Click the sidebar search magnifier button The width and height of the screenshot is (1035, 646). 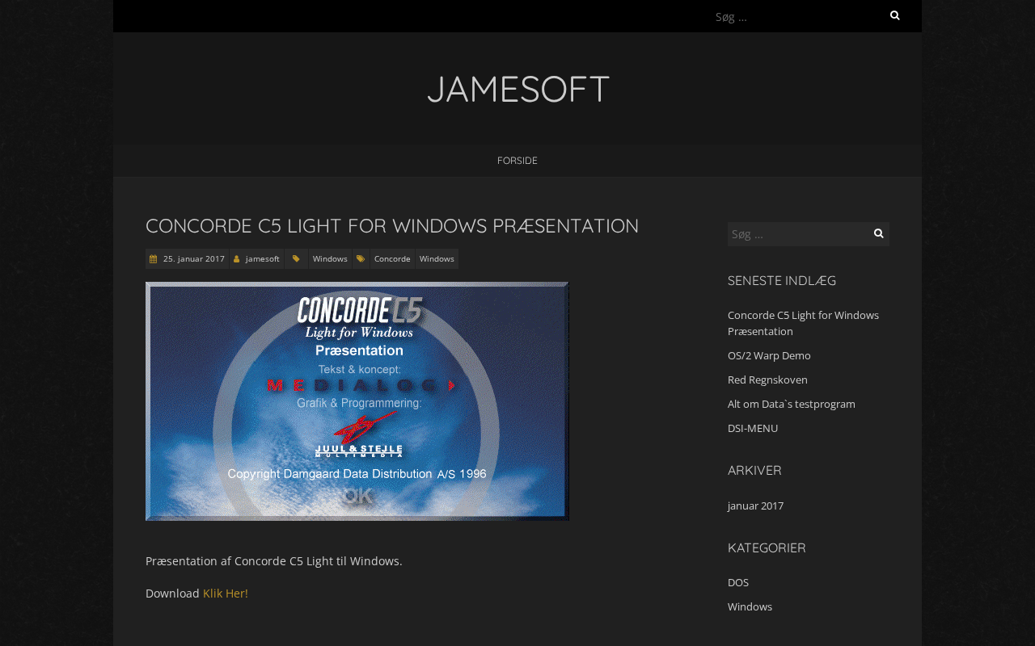click(x=879, y=233)
